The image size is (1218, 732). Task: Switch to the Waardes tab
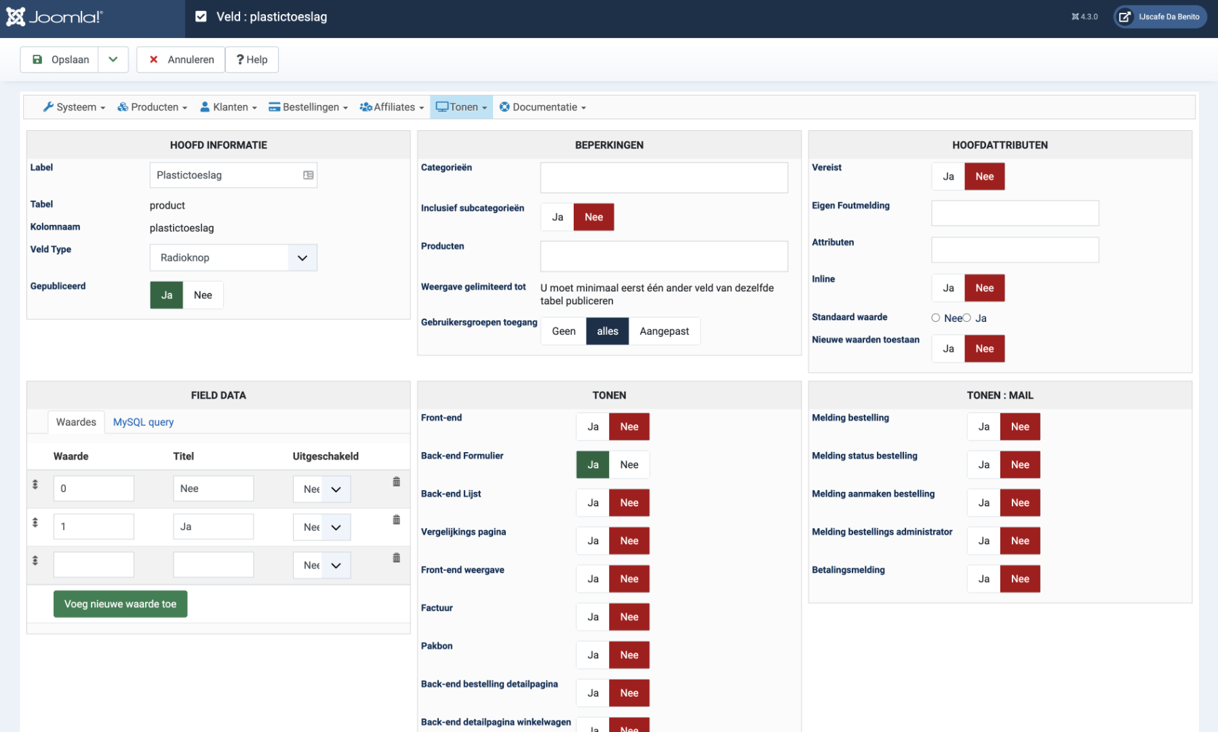[x=76, y=422]
